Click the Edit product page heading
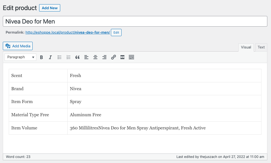Image resolution: width=271 pixels, height=163 pixels. click(x=20, y=8)
